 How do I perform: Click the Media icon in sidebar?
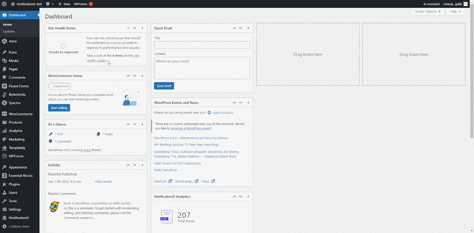pos(4,61)
